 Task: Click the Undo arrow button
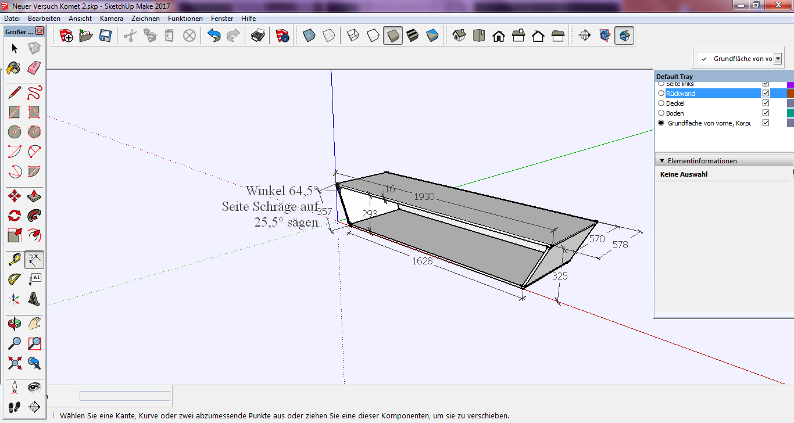214,36
